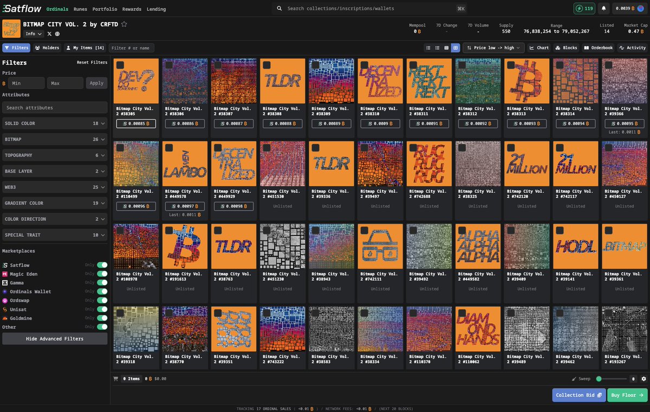Open the user avatar in the wallet balance
This screenshot has width=650, height=412.
click(640, 9)
